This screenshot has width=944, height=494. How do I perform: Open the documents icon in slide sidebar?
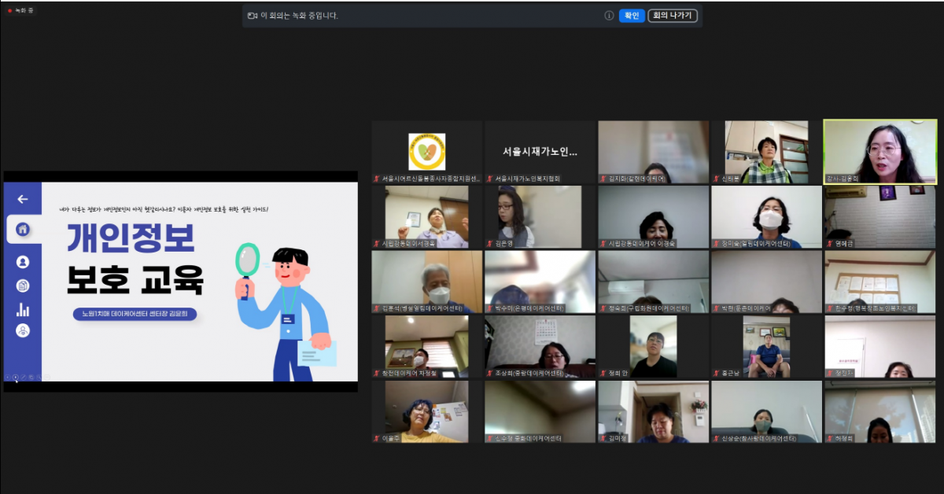click(x=22, y=286)
